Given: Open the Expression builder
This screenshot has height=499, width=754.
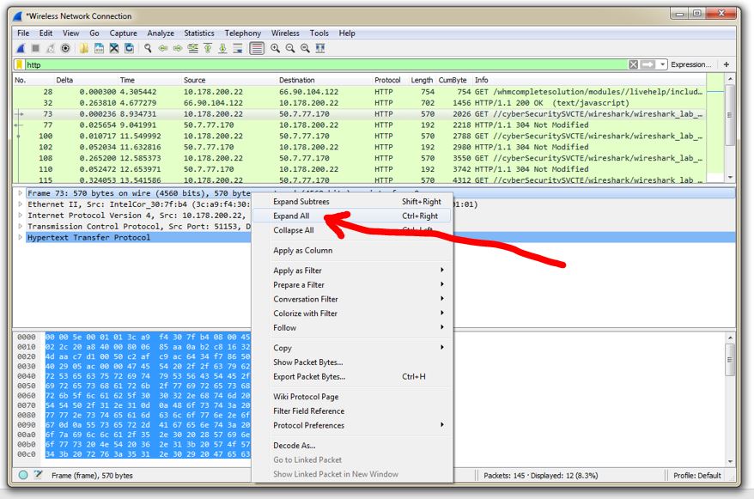Looking at the screenshot, I should pos(691,64).
